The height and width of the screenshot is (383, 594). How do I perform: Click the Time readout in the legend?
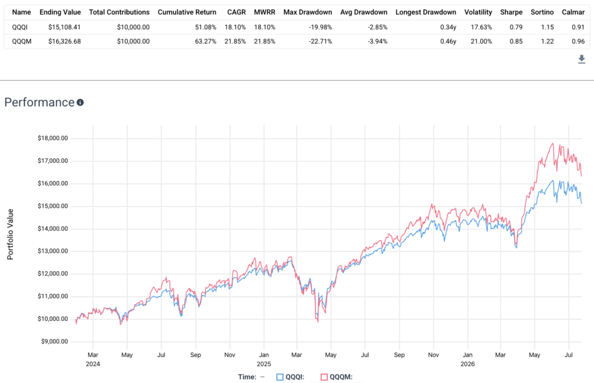tap(251, 377)
